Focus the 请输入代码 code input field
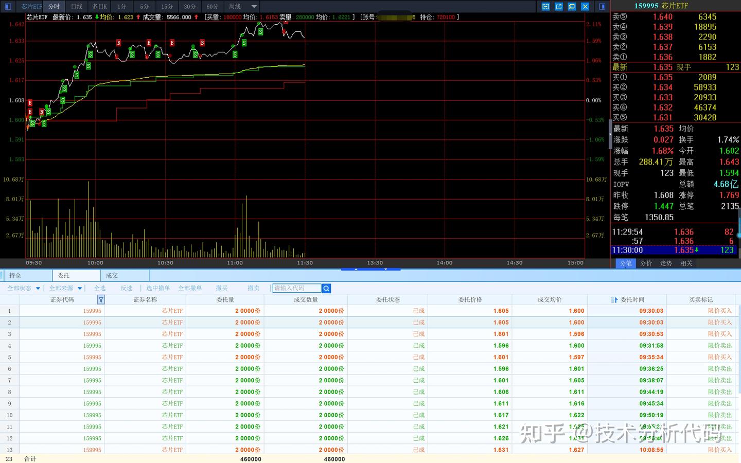The image size is (741, 463). coord(297,288)
